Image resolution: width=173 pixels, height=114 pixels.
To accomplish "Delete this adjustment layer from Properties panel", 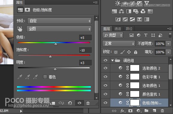I will point(88,103).
